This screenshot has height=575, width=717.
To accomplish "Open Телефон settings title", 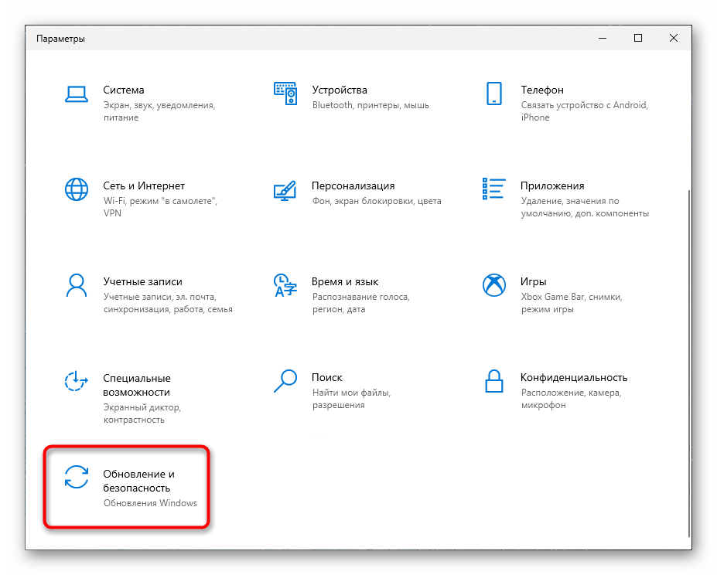I will pyautogui.click(x=542, y=90).
